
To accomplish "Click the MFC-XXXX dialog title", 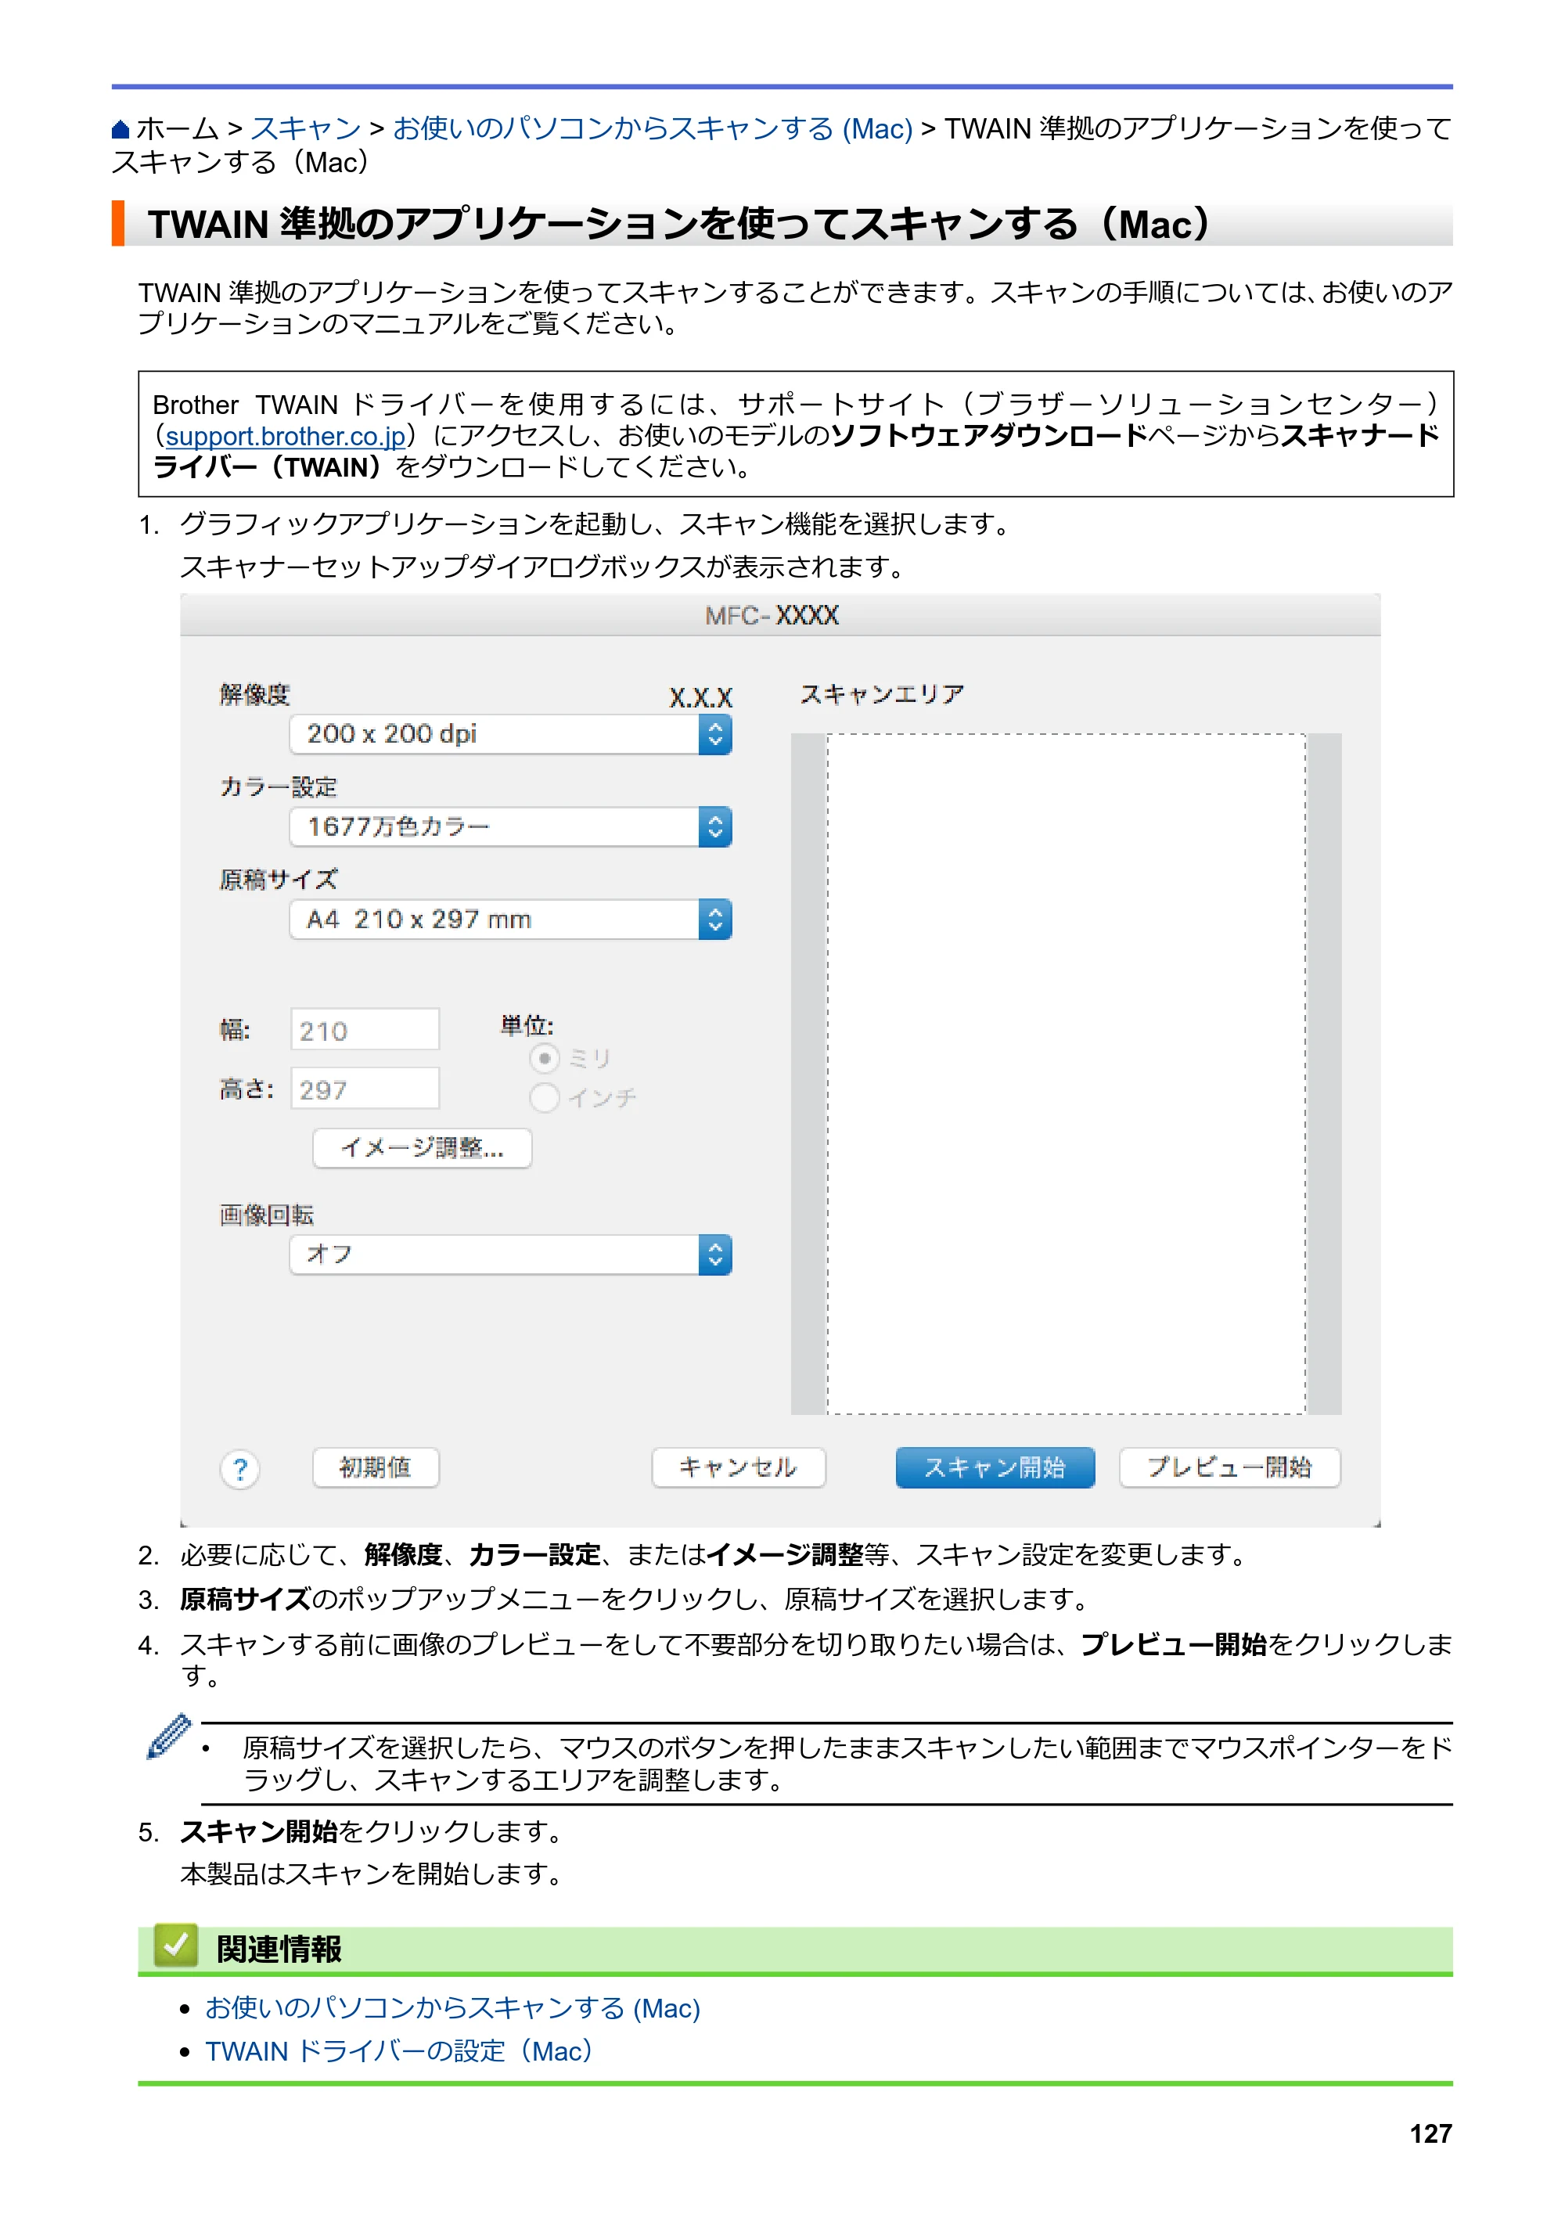I will (772, 615).
